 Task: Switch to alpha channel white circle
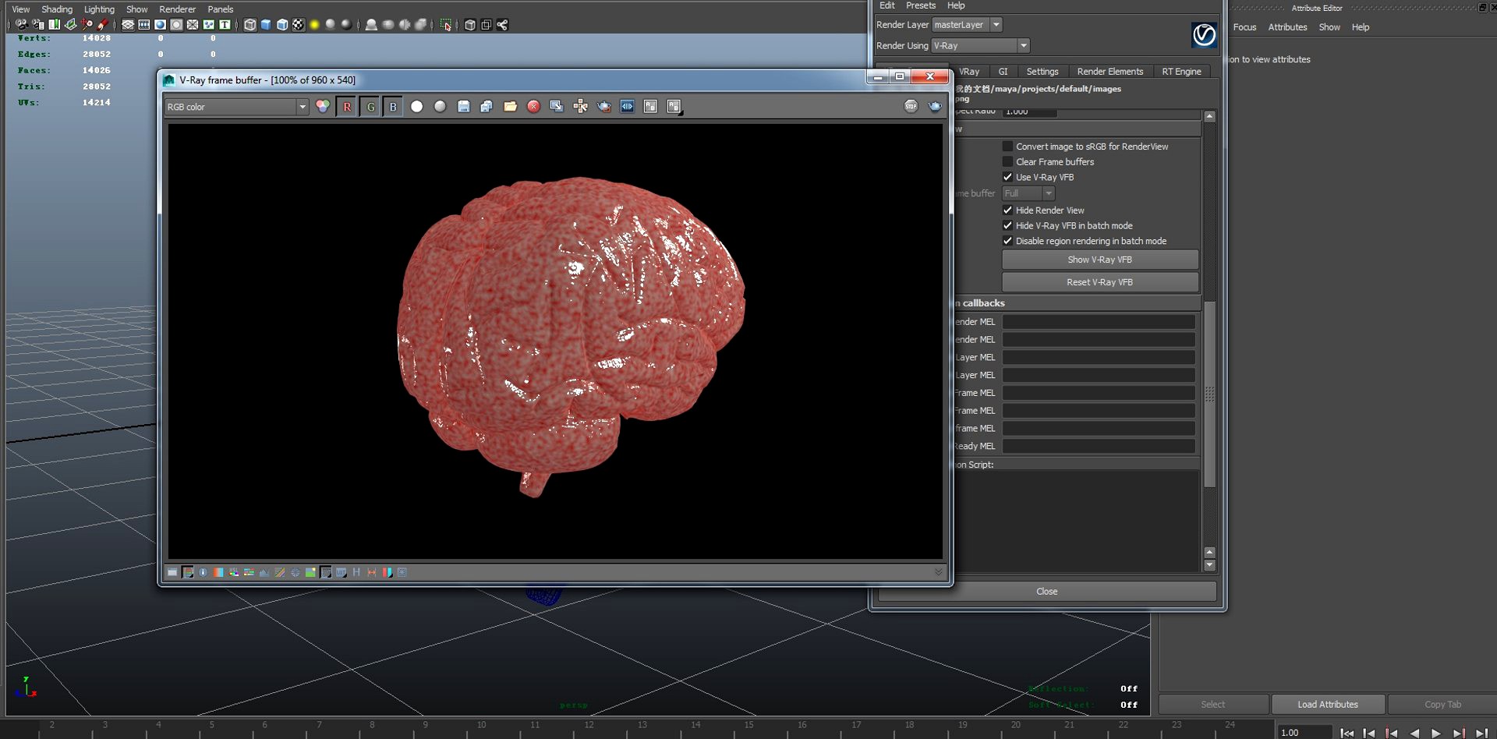pos(417,107)
